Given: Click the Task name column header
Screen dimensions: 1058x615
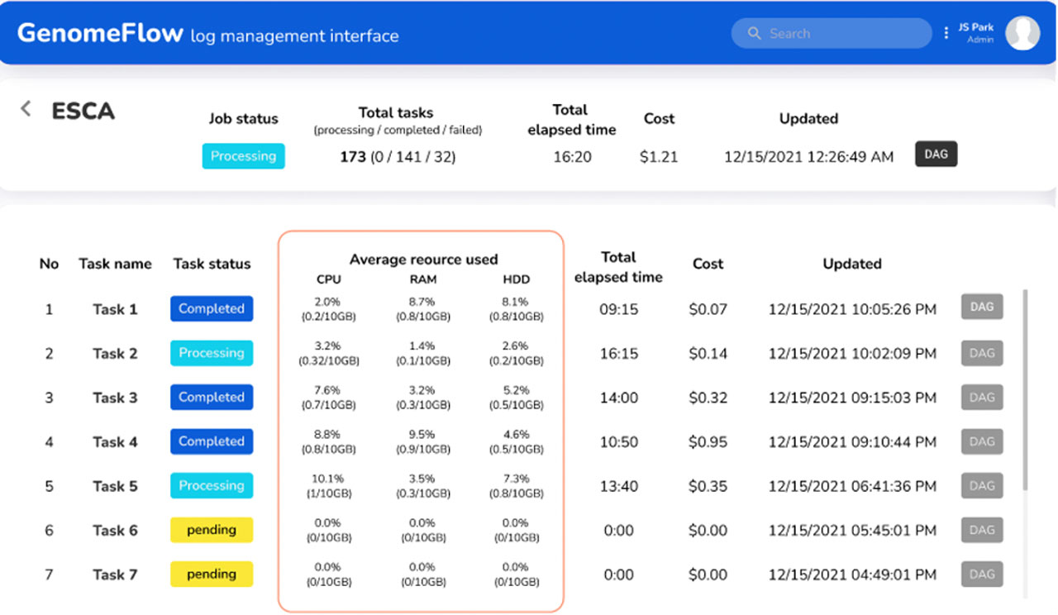Looking at the screenshot, I should pos(115,264).
